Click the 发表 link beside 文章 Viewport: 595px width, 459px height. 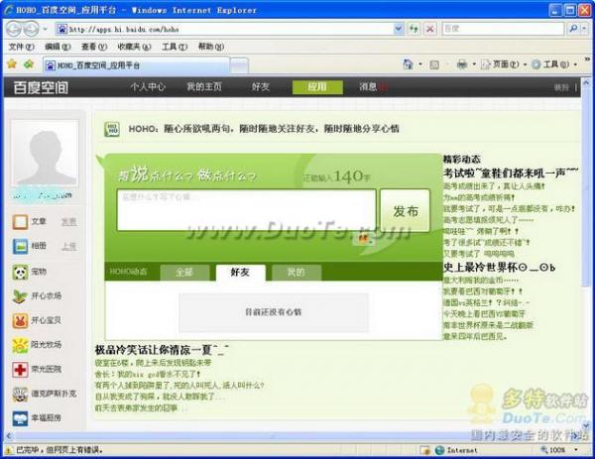point(69,222)
